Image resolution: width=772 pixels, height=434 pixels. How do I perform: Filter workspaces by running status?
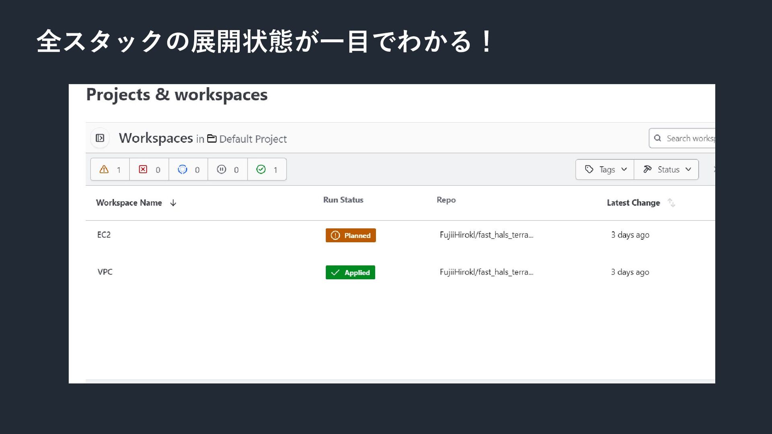[188, 170]
